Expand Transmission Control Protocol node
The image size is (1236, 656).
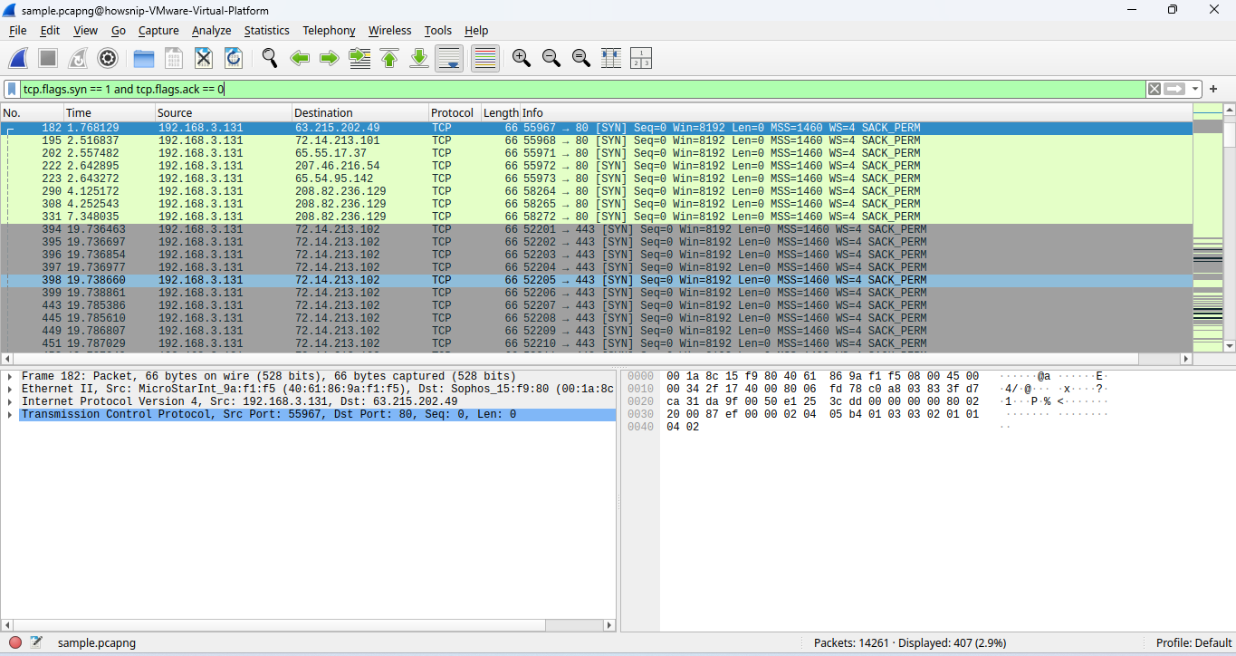coord(9,415)
